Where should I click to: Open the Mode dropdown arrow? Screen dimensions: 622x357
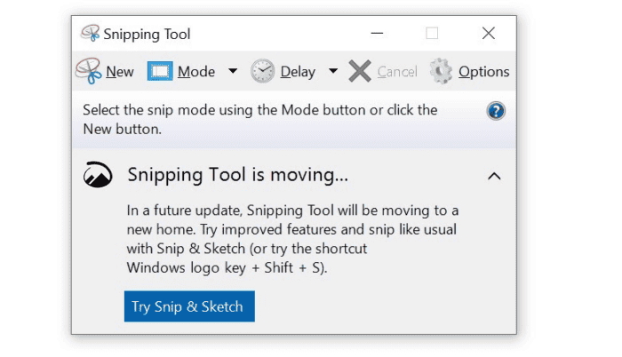click(x=232, y=71)
